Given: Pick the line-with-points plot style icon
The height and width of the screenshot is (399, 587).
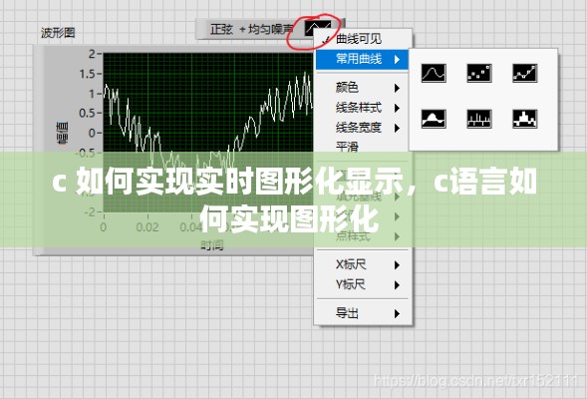Looking at the screenshot, I should click(x=525, y=73).
